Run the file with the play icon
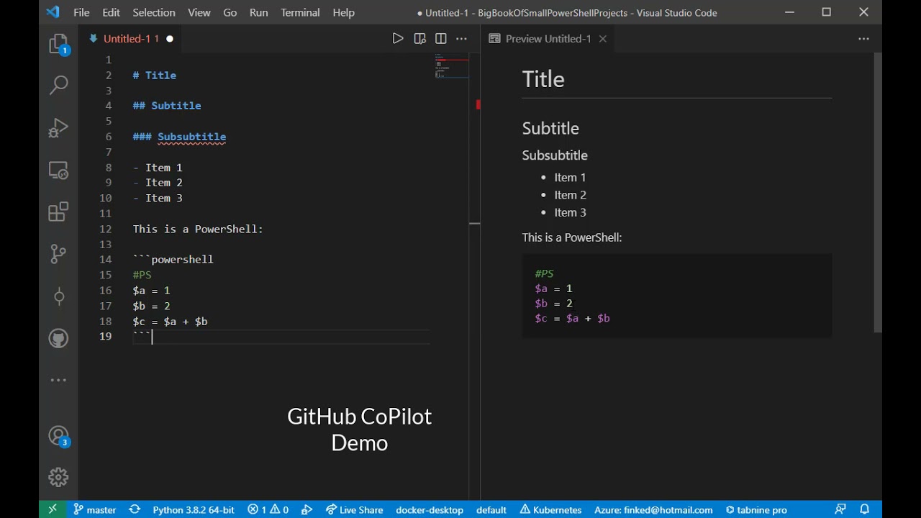Screen dimensions: 921x518 click(398, 39)
